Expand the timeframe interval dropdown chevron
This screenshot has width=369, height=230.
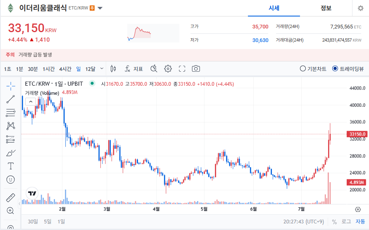pos(102,68)
